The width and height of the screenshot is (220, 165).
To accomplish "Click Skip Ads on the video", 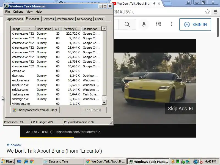I will point(180,108).
